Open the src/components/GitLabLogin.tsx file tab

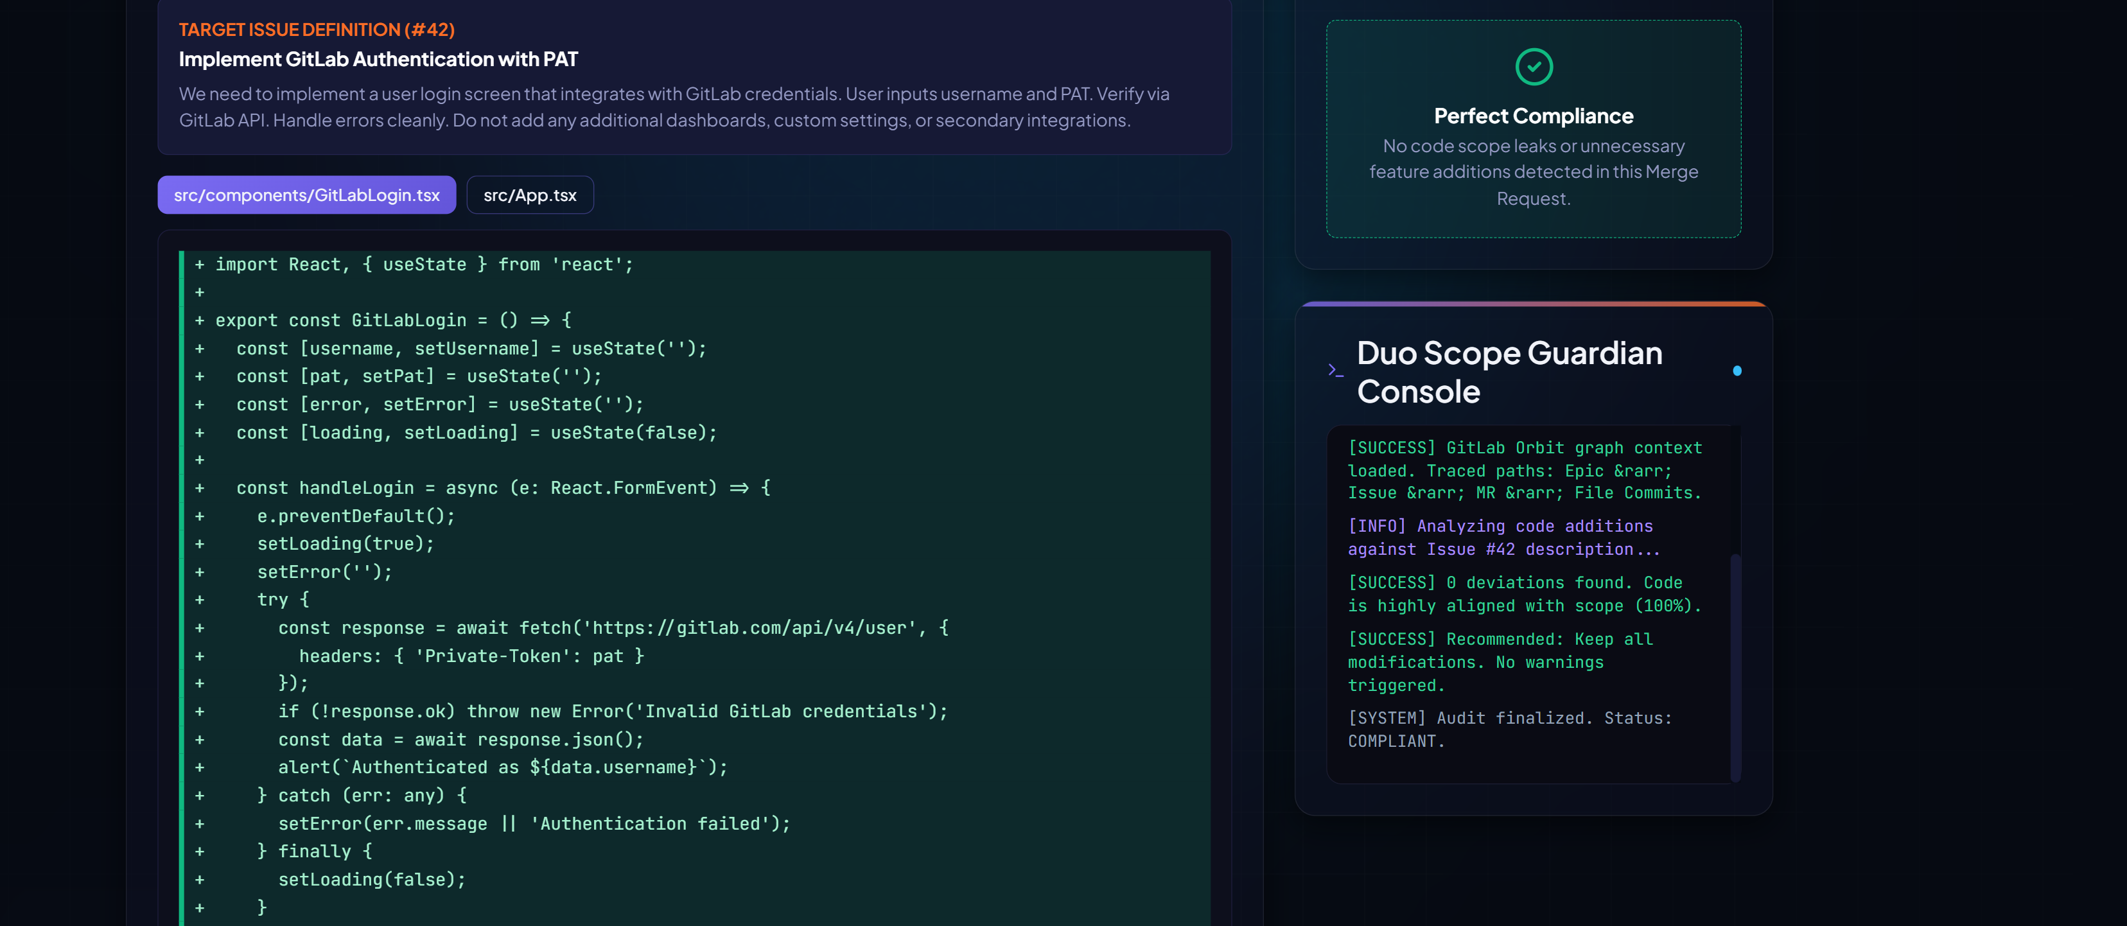tap(306, 195)
